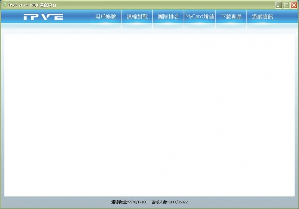Click the IPVE logo in the header

pos(43,17)
